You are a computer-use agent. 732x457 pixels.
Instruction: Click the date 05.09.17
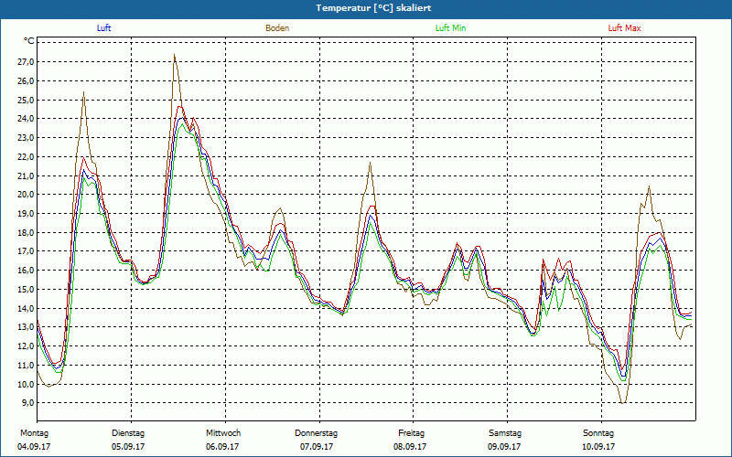[128, 447]
